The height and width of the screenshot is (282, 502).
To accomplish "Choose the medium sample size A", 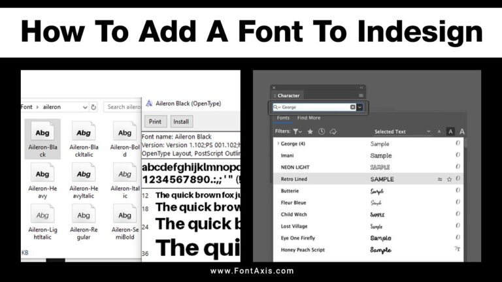I will [x=450, y=132].
